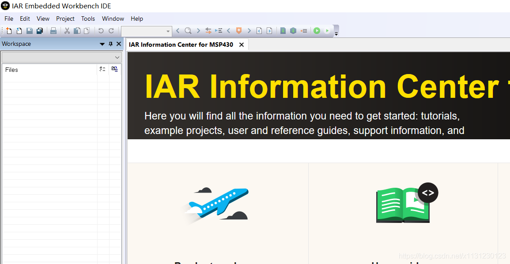Click the green Download and Debug icon

point(317,31)
